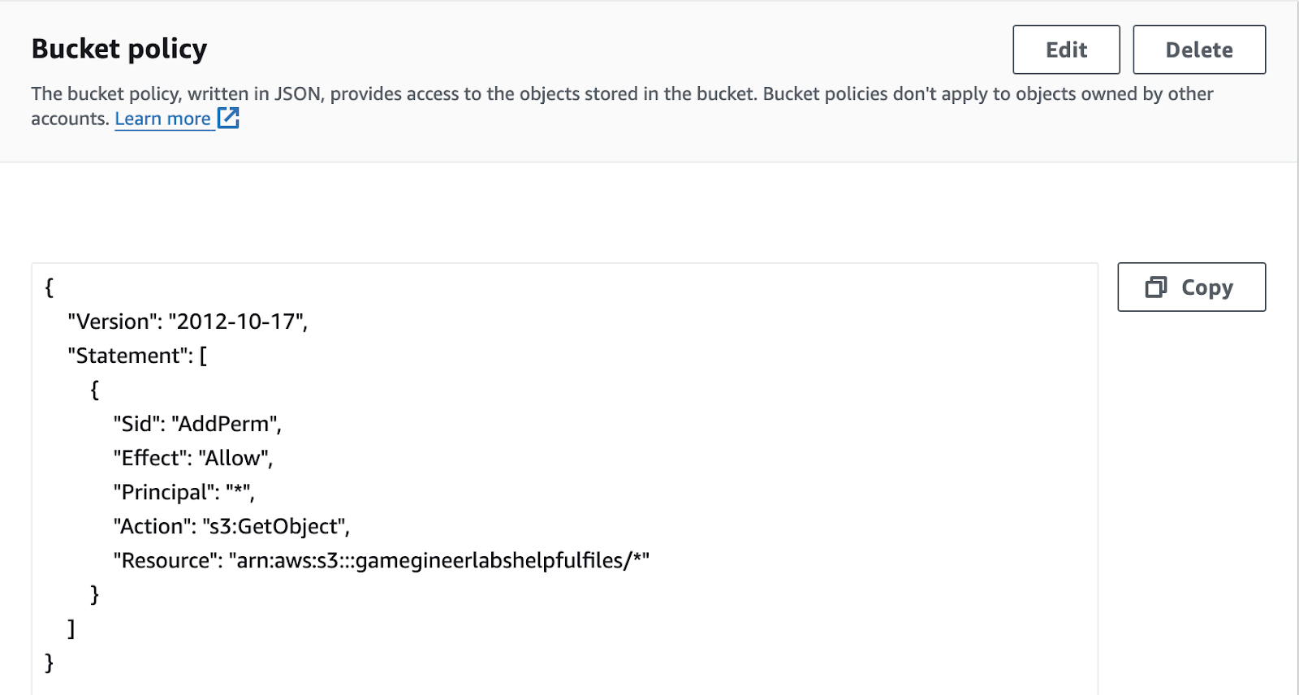This screenshot has height=695, width=1299.
Task: Copy the policy JSON with Copy button
Action: [x=1191, y=287]
